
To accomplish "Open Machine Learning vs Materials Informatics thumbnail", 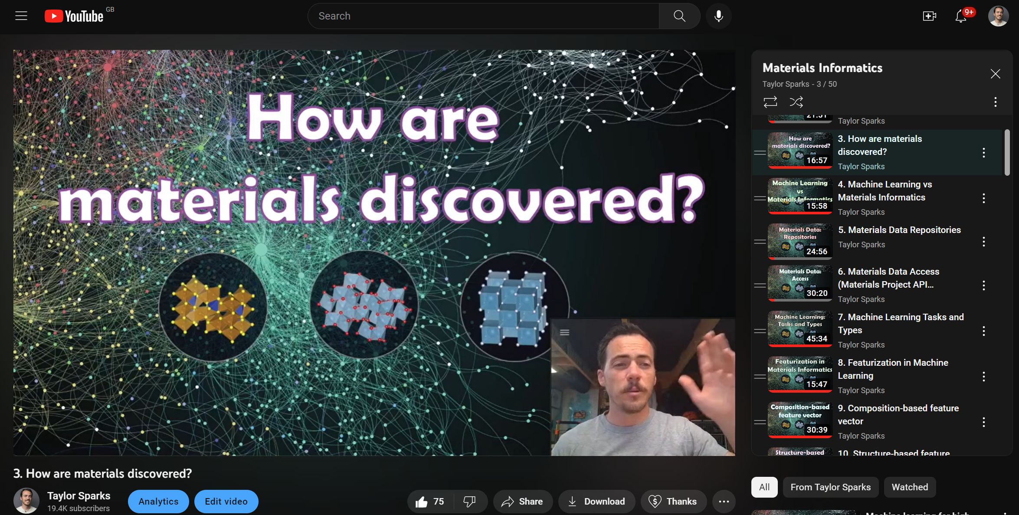I will (800, 196).
